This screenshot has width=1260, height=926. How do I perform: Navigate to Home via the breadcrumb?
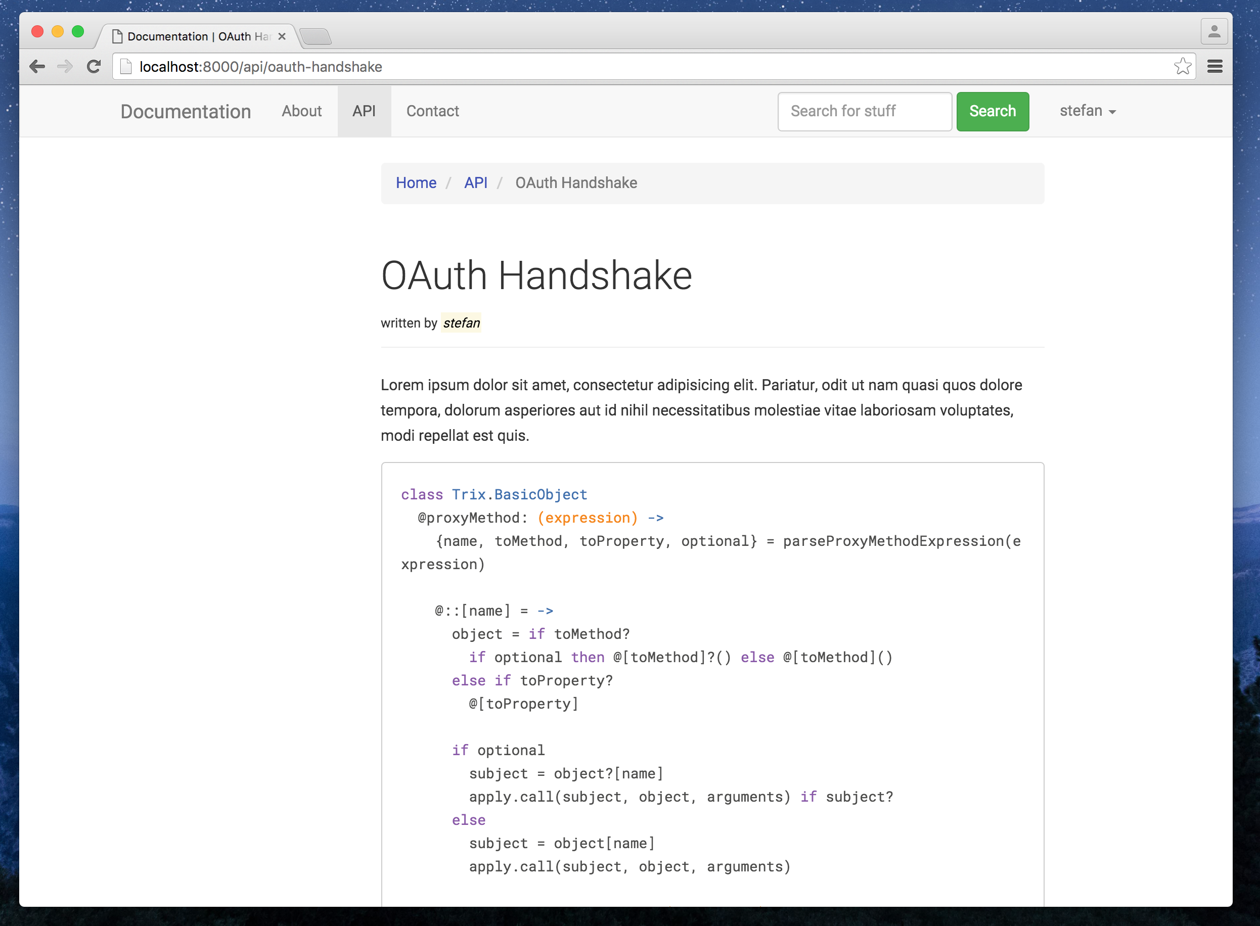(416, 183)
